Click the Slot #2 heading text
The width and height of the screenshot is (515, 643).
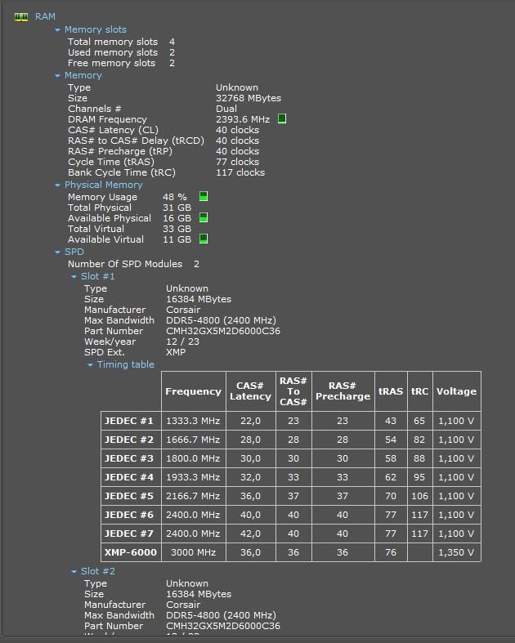(98, 571)
